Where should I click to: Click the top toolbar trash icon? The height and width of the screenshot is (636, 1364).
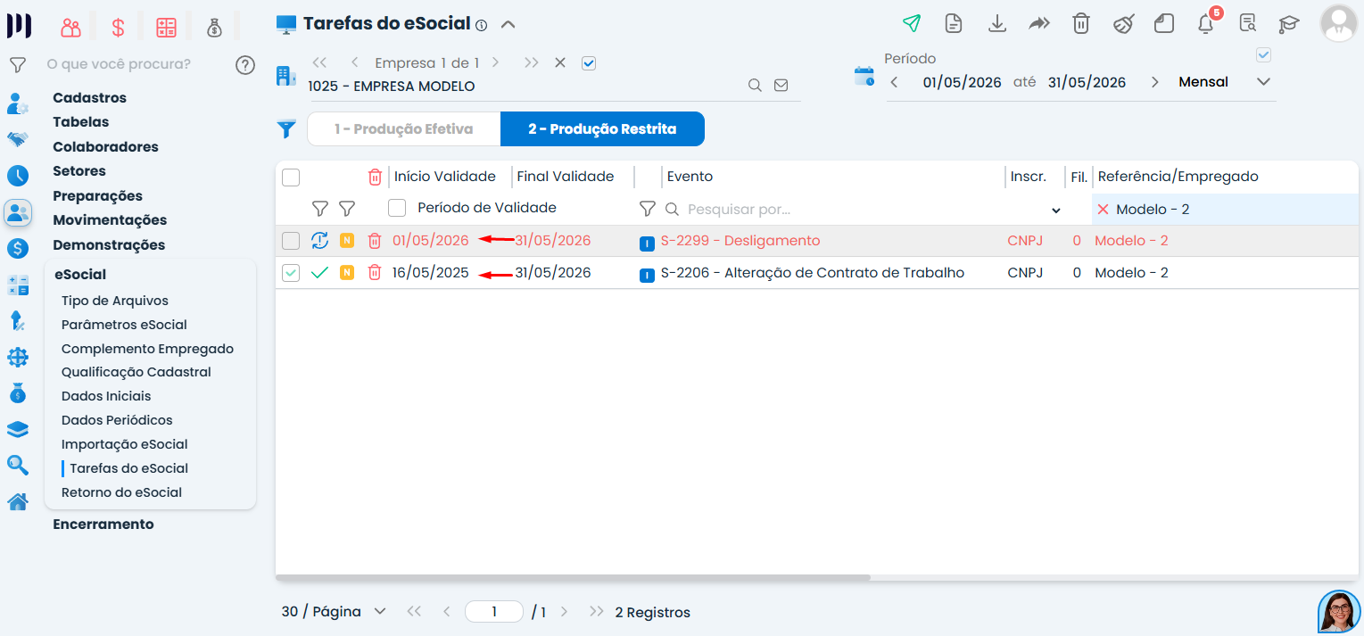point(1081,24)
